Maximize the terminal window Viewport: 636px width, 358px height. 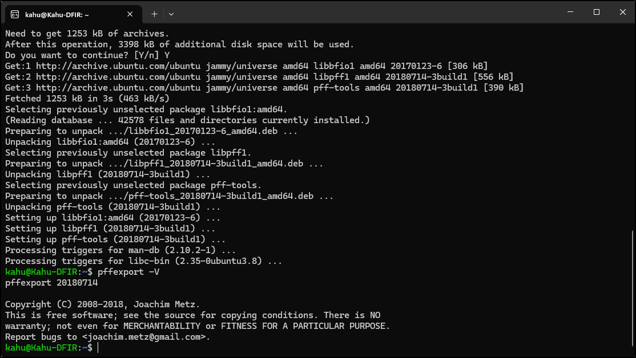[596, 12]
